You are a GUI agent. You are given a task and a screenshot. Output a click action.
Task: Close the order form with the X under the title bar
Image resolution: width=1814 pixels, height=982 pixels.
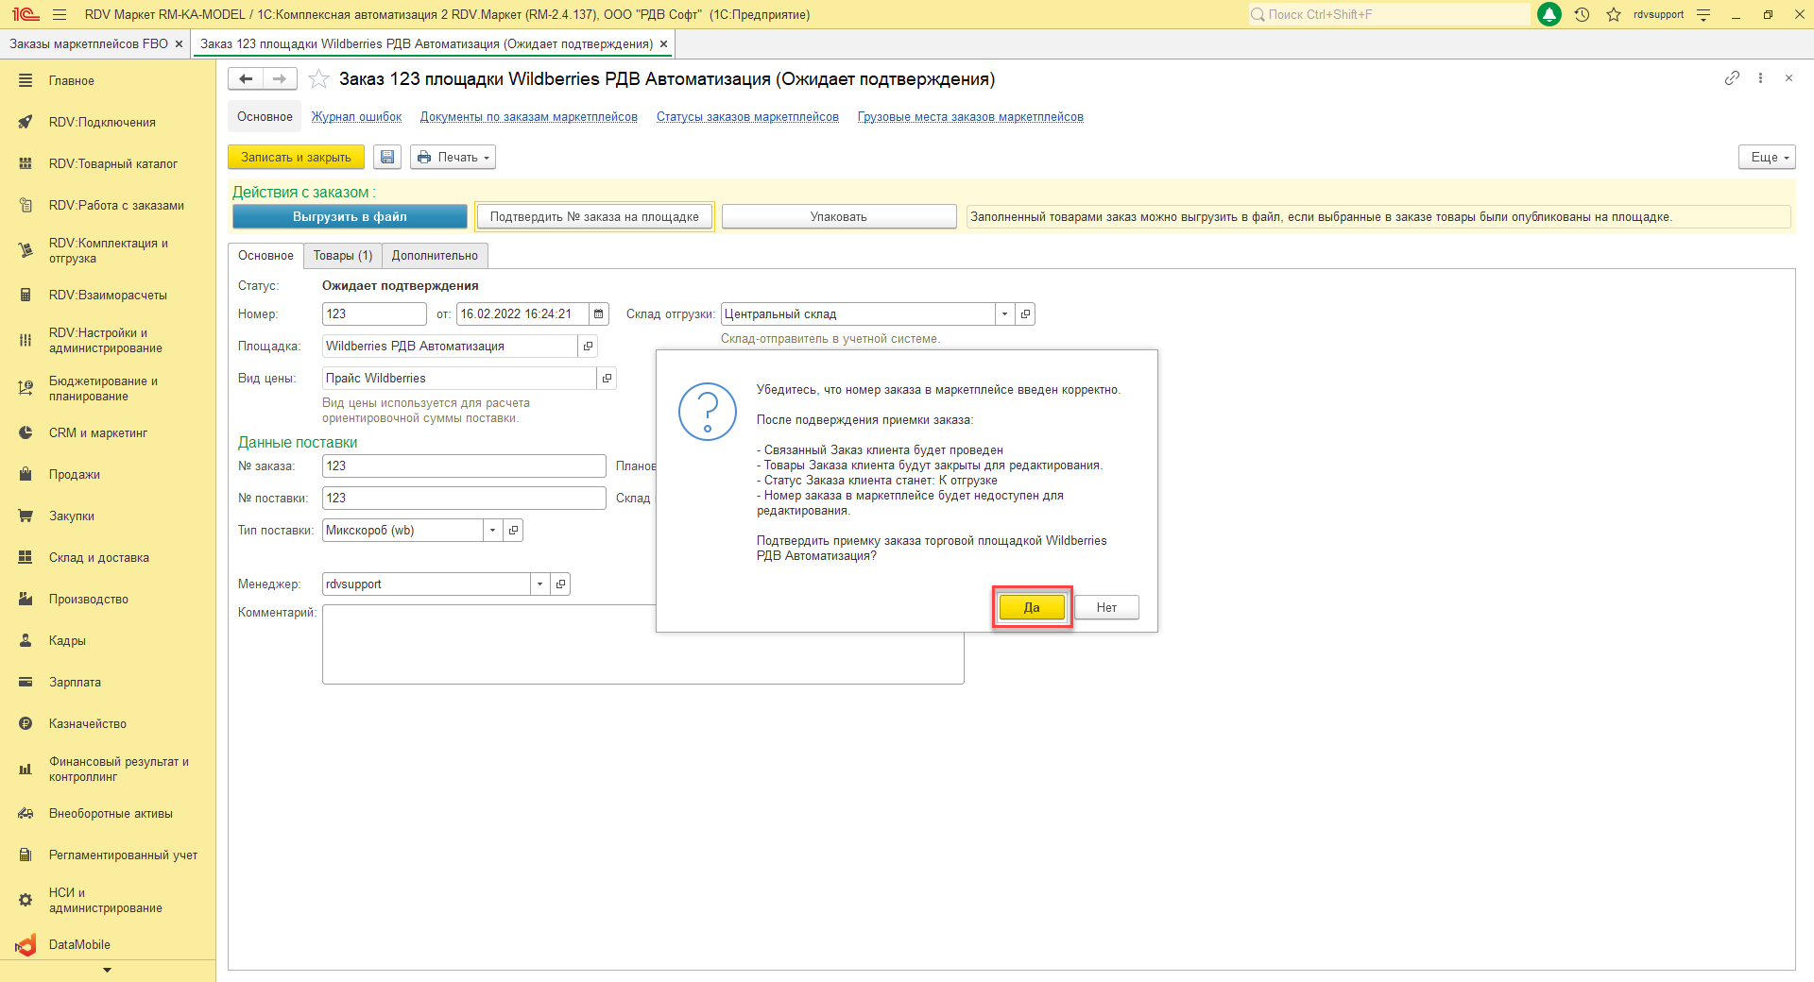coord(1788,78)
